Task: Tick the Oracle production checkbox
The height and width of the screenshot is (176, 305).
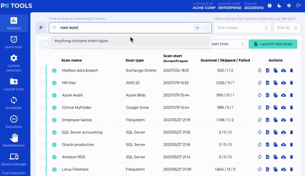Action: click(x=42, y=145)
